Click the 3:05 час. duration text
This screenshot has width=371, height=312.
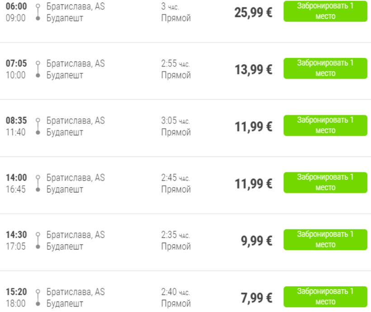point(176,121)
